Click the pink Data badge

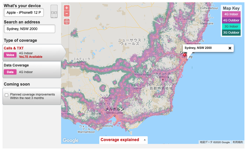pyautogui.click(x=10, y=72)
